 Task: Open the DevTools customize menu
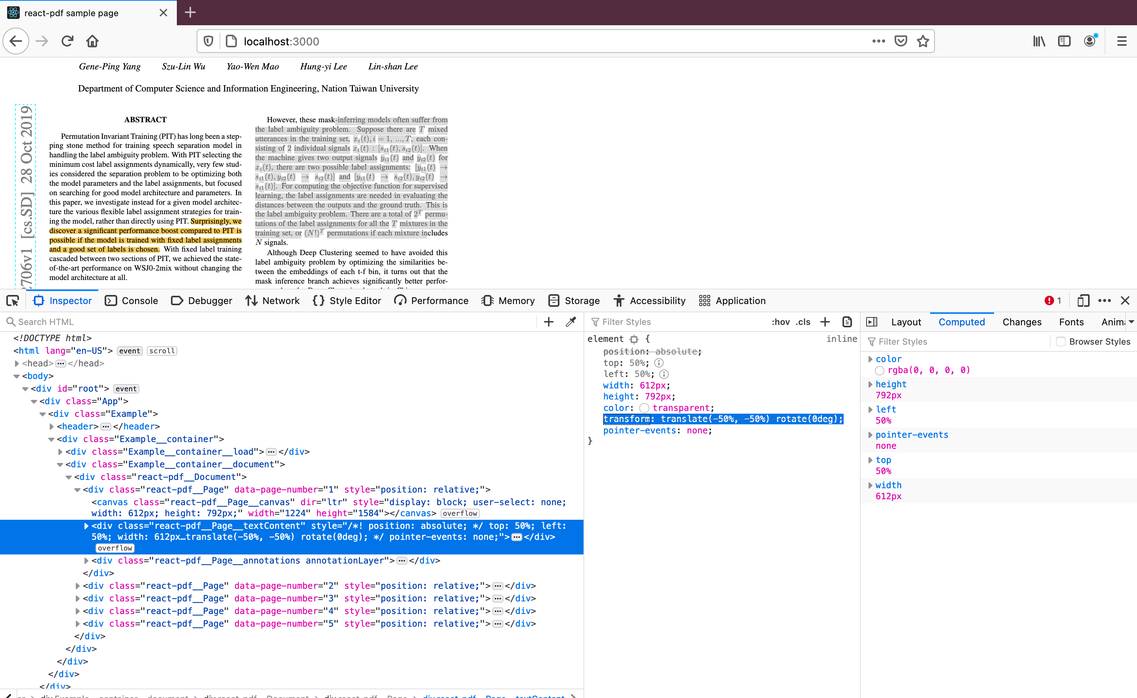click(x=1105, y=300)
